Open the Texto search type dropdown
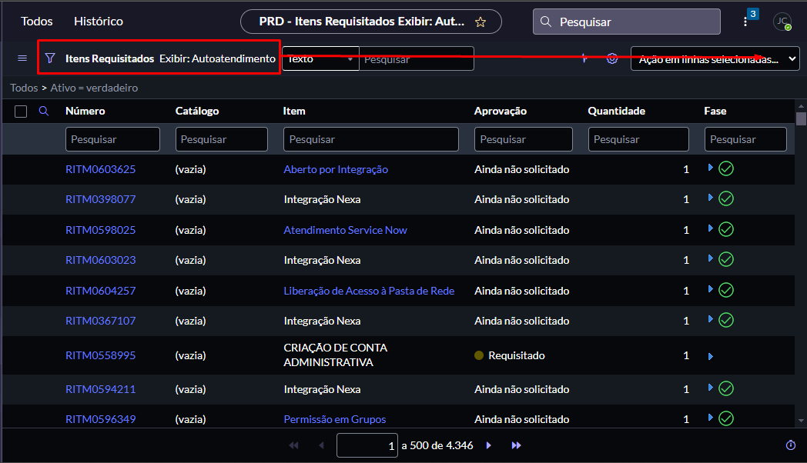 coord(320,57)
